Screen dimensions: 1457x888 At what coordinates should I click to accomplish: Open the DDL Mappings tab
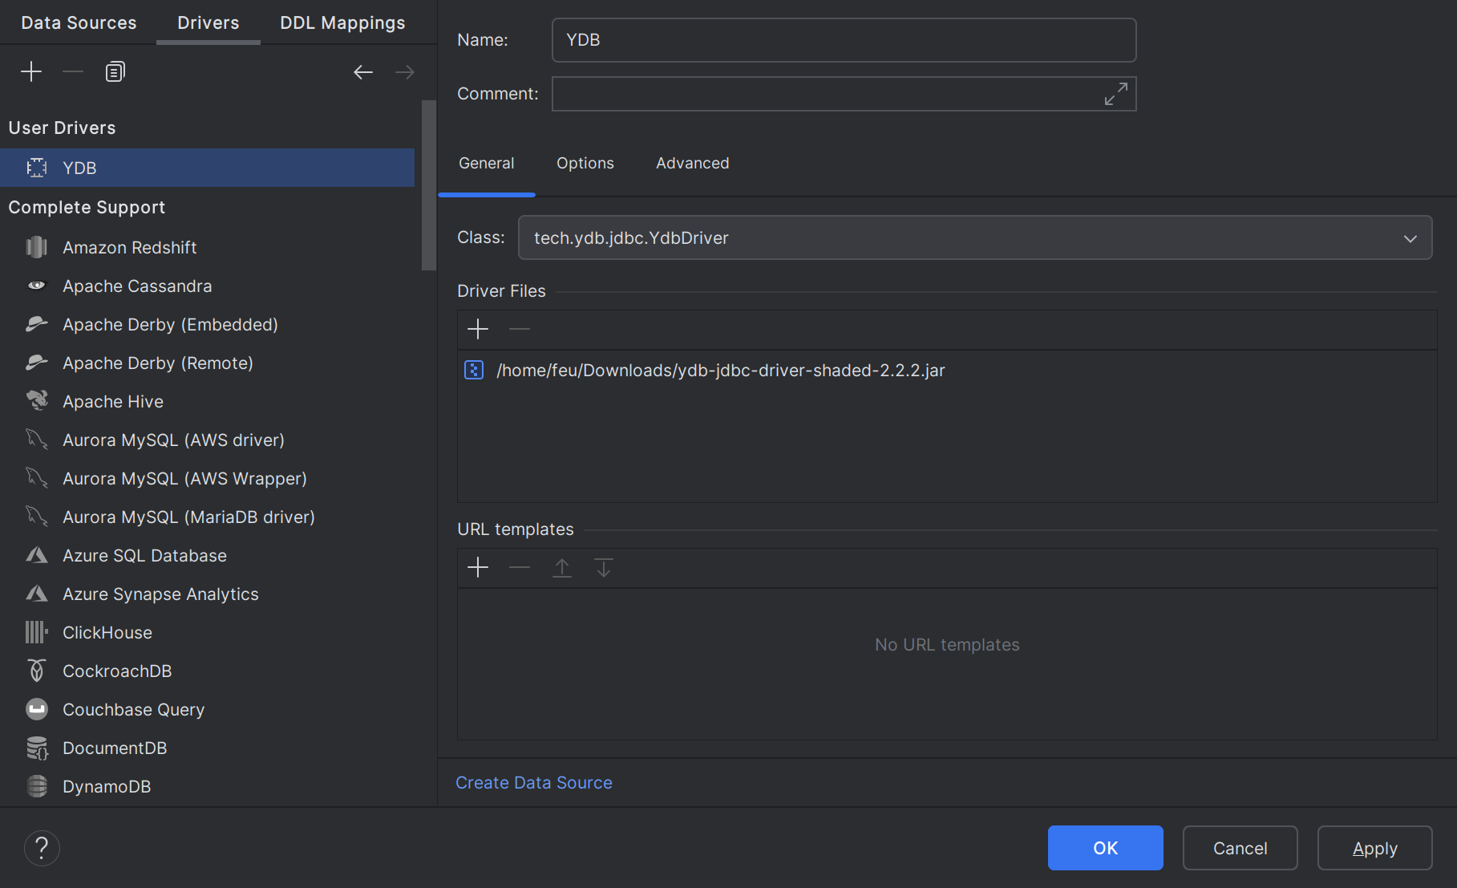(342, 22)
